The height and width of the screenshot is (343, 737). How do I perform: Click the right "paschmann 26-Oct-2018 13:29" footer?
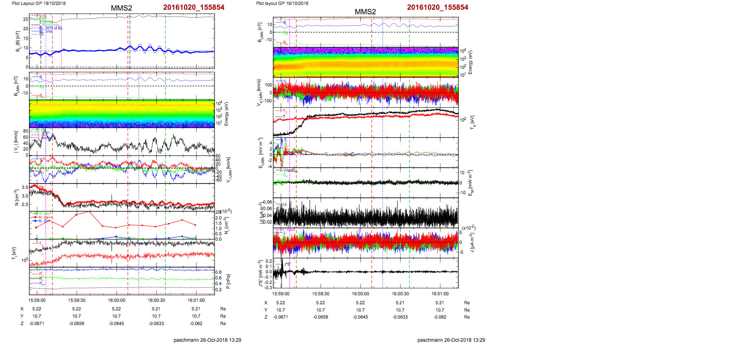click(451, 340)
